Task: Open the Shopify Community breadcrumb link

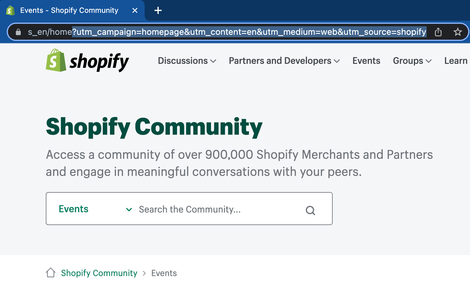Action: tap(99, 273)
